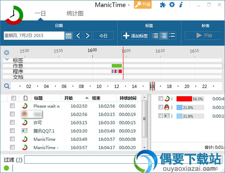Start the stopwatch with 开始 button
225x173 pixels.
click(x=204, y=36)
